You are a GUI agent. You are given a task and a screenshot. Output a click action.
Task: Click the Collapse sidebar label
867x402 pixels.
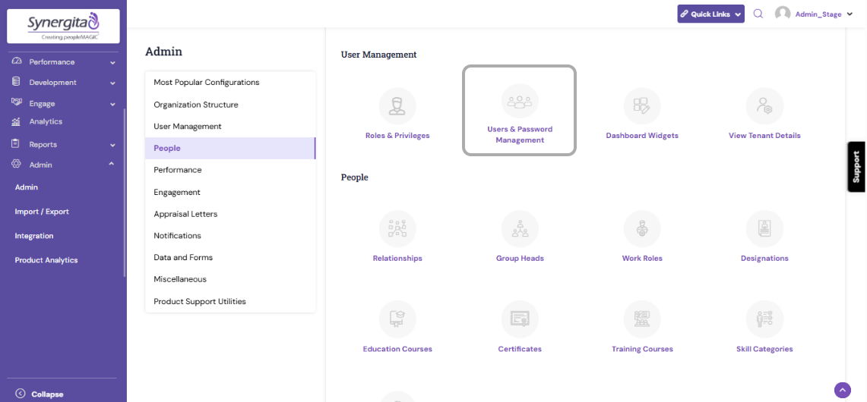coord(47,394)
